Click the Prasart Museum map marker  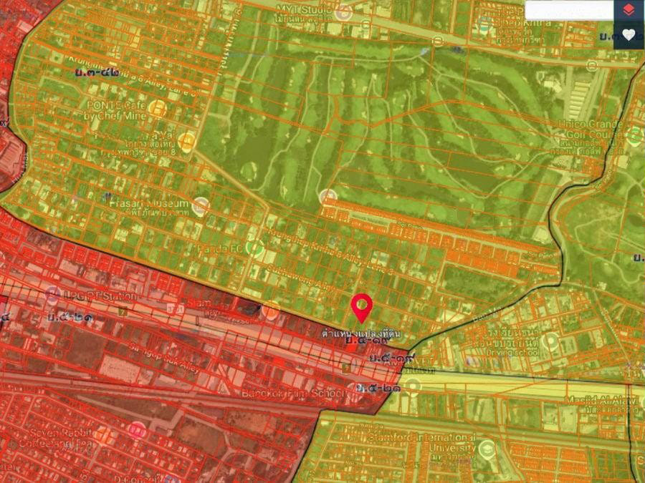pyautogui.click(x=200, y=207)
